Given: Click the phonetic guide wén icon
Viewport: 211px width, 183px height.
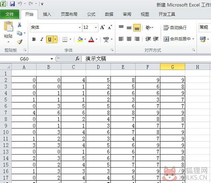Looking at the screenshot, I should (106, 39).
